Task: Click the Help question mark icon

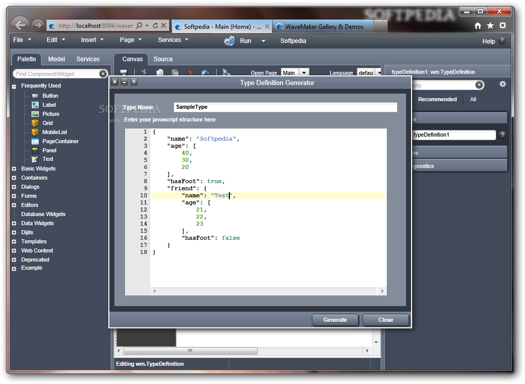Action: pyautogui.click(x=502, y=40)
